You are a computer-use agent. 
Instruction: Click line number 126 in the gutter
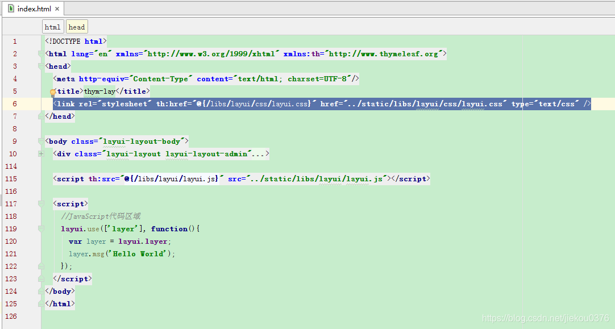[x=11, y=316]
